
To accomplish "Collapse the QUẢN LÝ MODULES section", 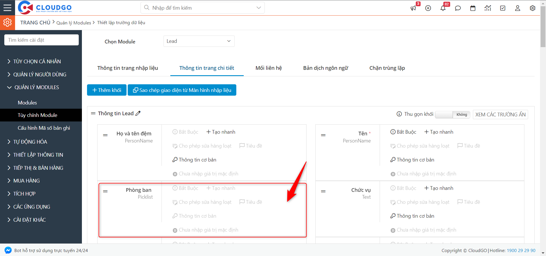I will pos(37,87).
